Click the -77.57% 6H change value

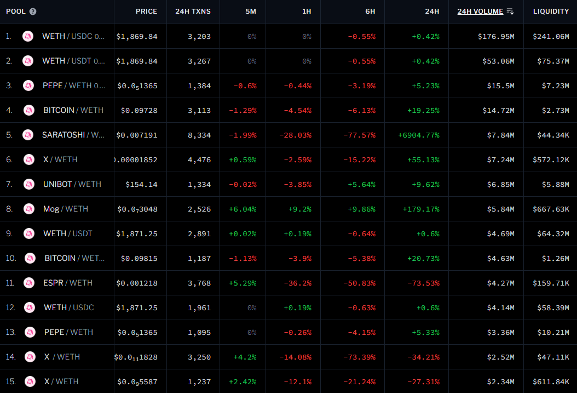coord(360,135)
